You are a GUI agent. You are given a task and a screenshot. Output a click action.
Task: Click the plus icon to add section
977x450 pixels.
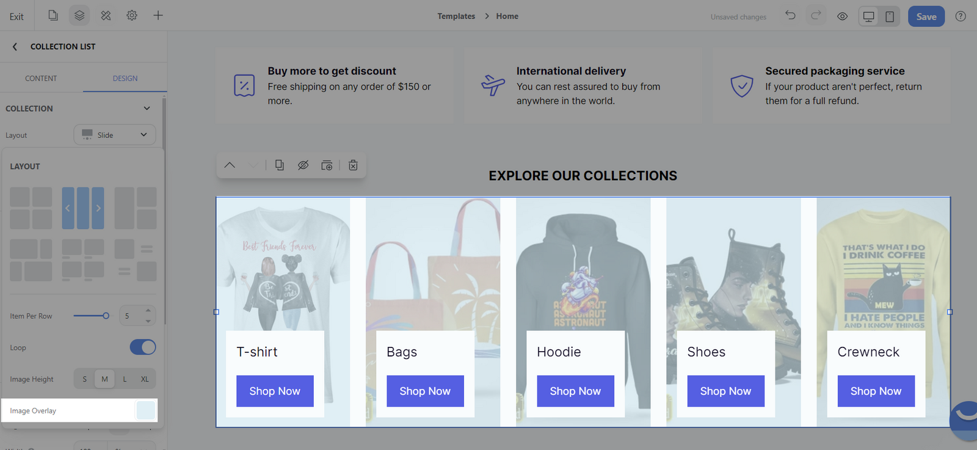158,16
